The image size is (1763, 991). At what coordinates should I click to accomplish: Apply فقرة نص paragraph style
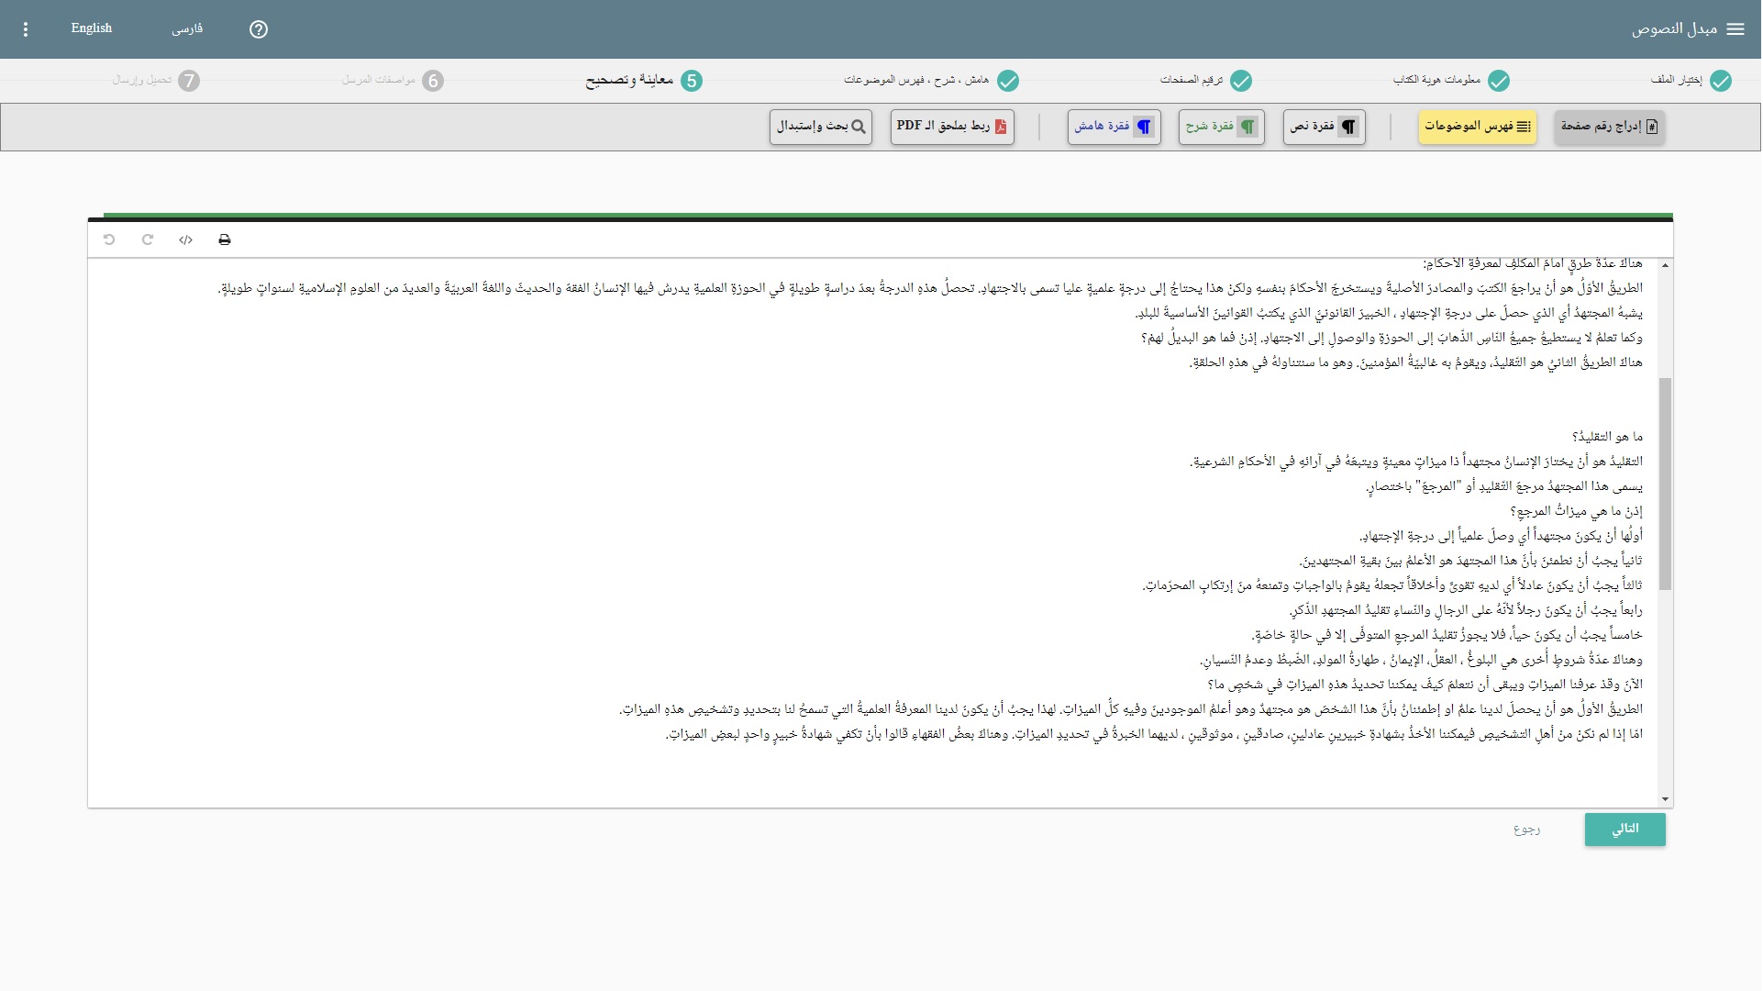coord(1324,127)
